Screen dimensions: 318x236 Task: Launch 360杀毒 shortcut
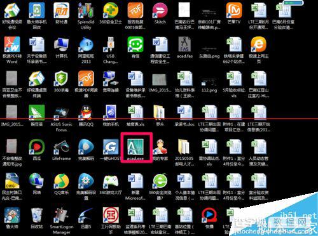(61, 79)
